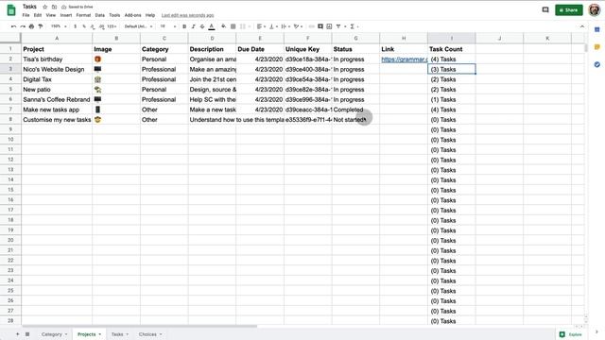Toggle bold formatting
The width and height of the screenshot is (605, 340).
tap(184, 26)
